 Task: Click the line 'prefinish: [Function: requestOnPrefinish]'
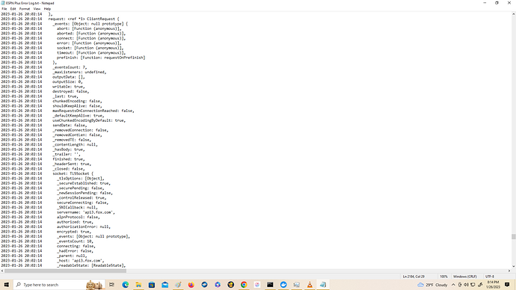click(101, 58)
